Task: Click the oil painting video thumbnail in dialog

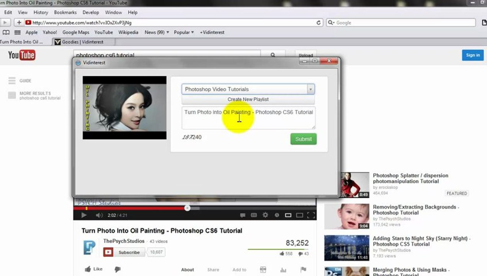Action: pos(124,108)
